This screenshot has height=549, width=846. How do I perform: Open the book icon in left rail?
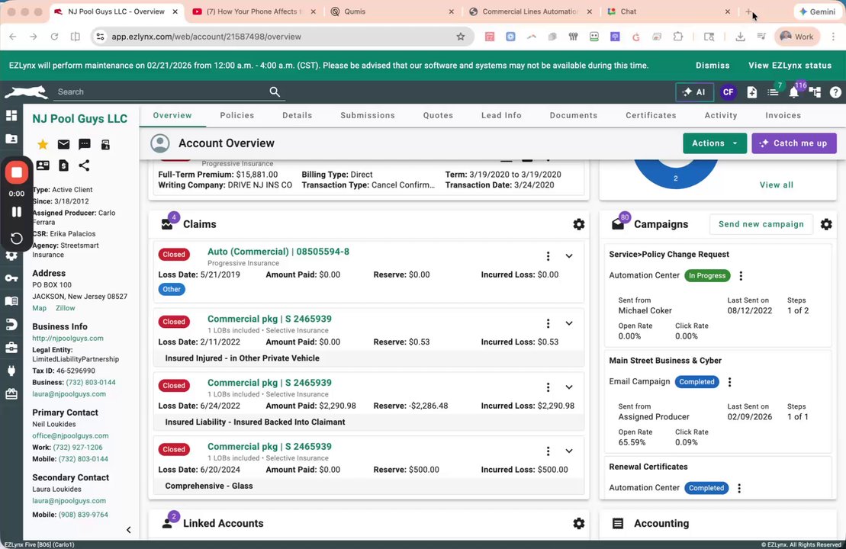pos(11,301)
